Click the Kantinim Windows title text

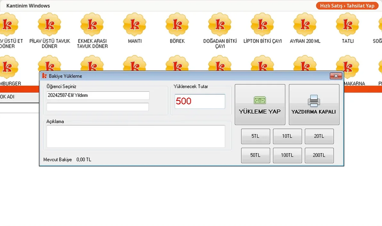click(x=28, y=5)
